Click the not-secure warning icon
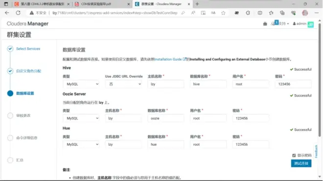The height and width of the screenshot is (181, 323). point(31,13)
